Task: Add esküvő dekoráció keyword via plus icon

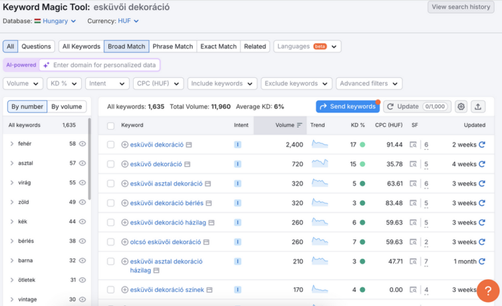Action: (125, 164)
